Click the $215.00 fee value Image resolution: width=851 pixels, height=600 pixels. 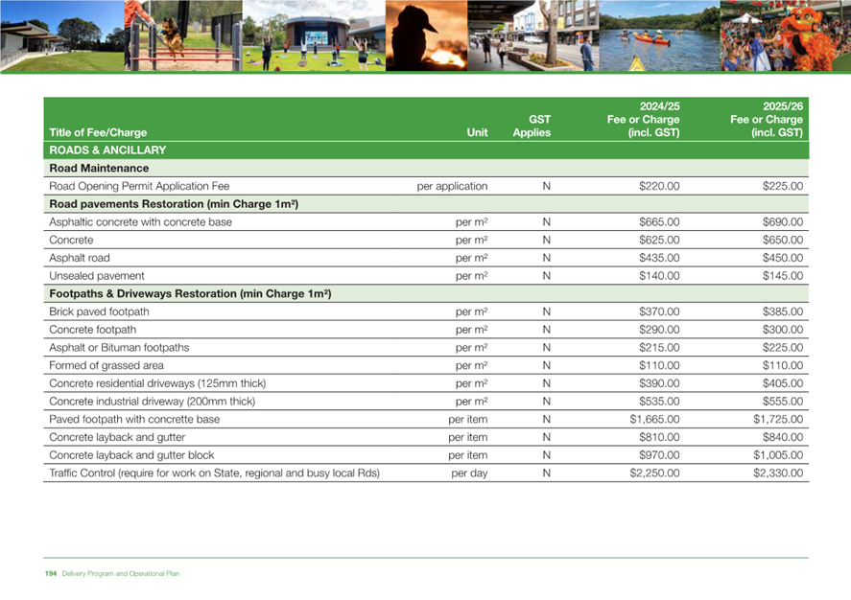pos(659,347)
